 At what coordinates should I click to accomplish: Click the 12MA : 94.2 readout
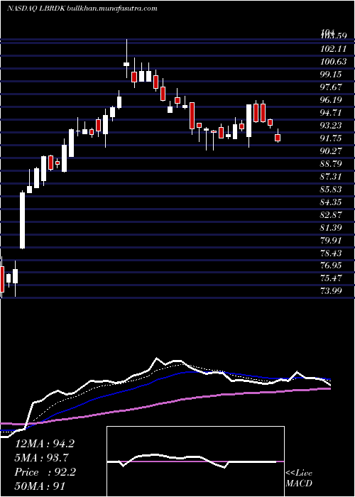[x=45, y=444]
